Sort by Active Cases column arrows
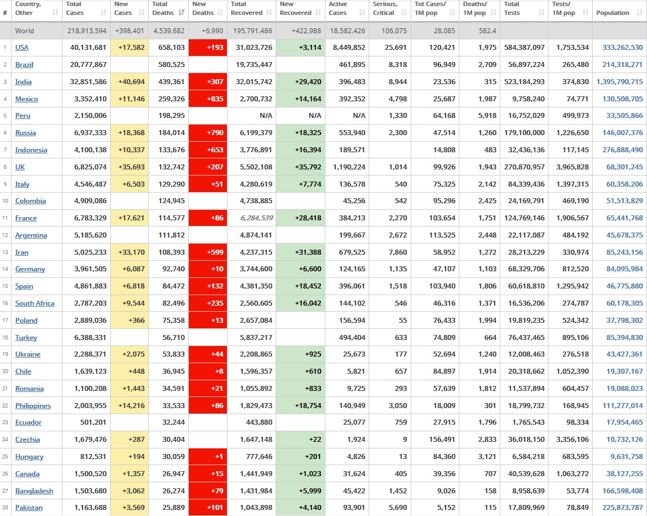This screenshot has width=647, height=516. tap(362, 13)
